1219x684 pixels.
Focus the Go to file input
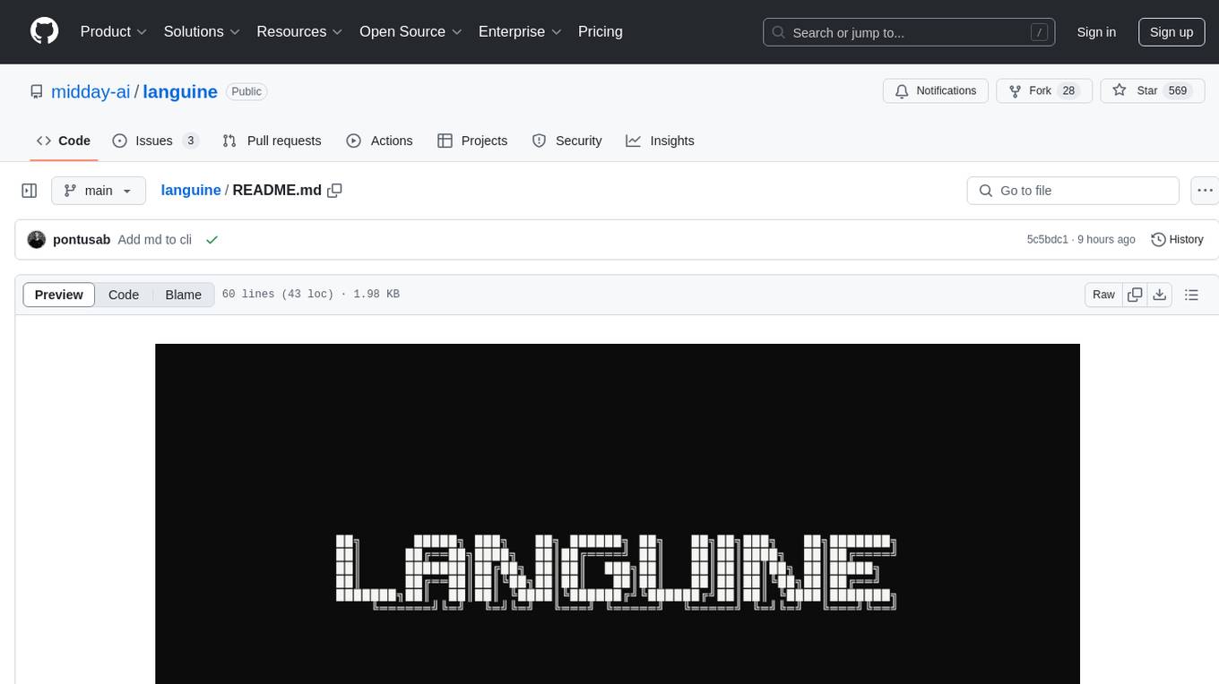point(1073,191)
